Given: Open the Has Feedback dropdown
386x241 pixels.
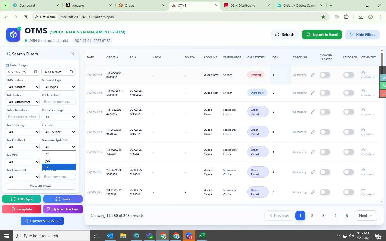Looking at the screenshot, I should tap(23, 147).
